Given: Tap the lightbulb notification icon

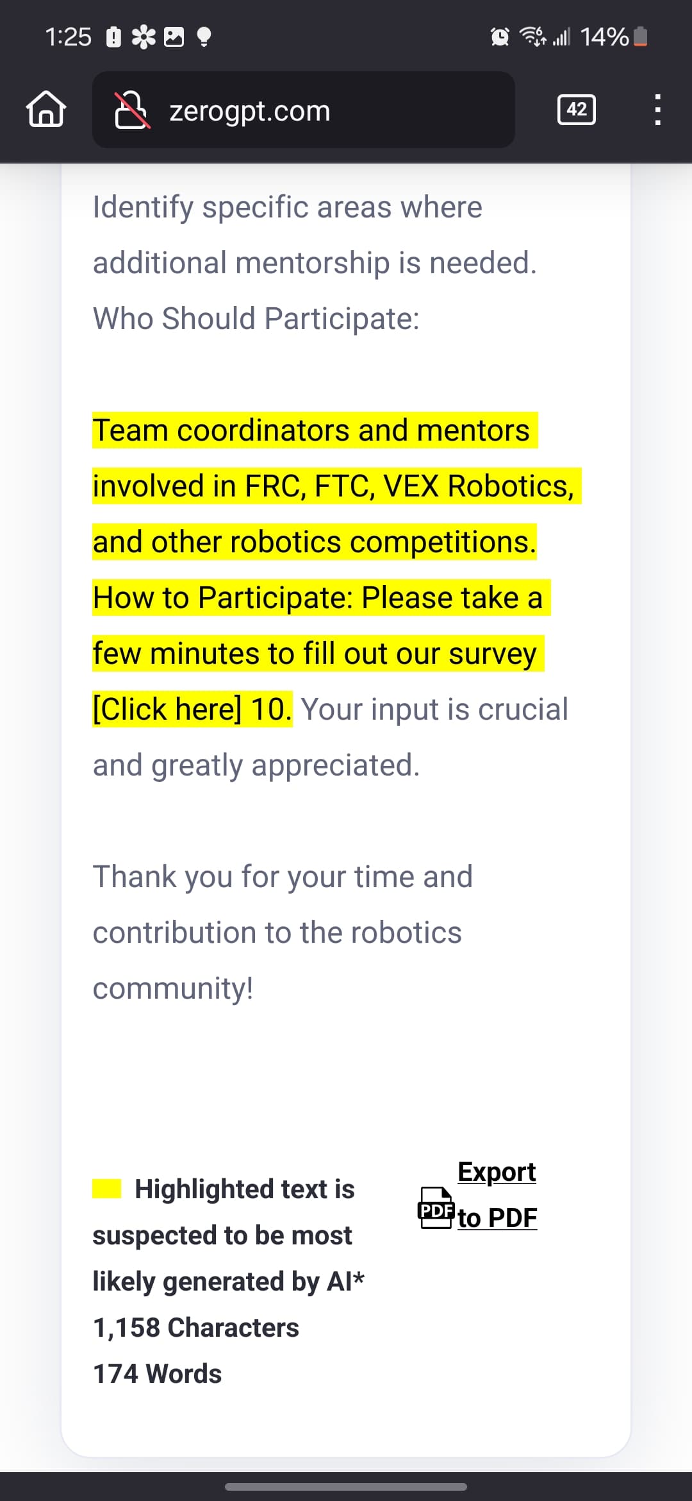Looking at the screenshot, I should [x=204, y=37].
